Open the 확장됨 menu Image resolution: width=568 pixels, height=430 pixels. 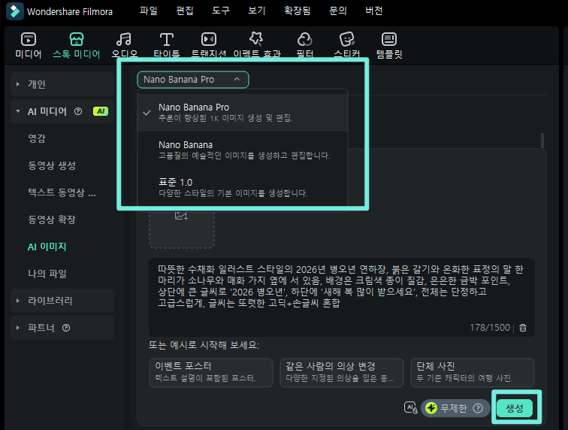click(x=297, y=11)
